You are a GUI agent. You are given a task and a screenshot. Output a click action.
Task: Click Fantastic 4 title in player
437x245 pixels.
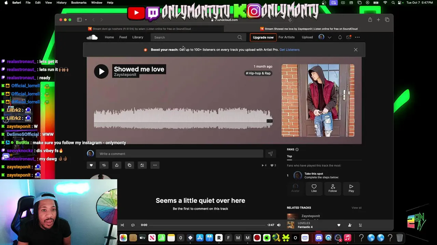[305, 227]
